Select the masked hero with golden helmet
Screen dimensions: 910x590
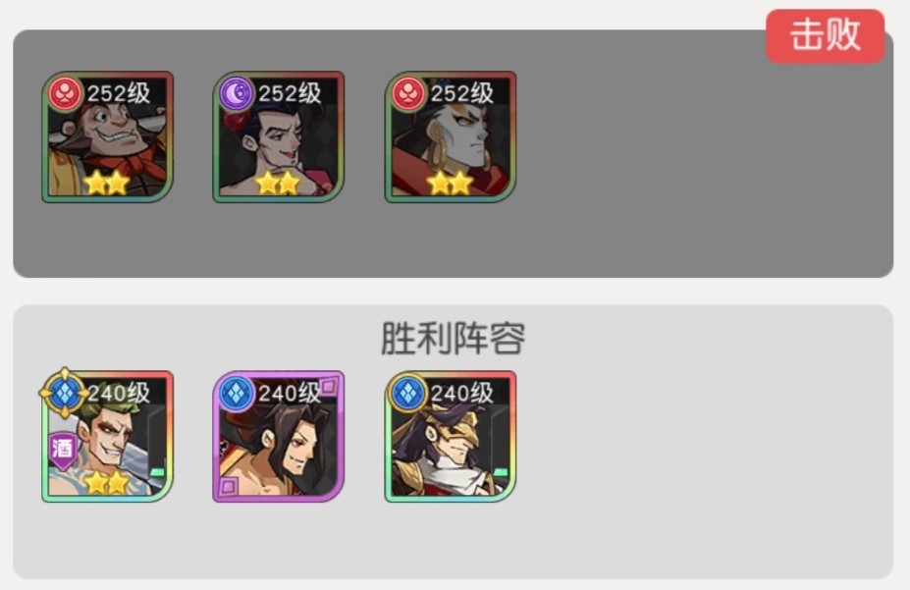point(451,436)
